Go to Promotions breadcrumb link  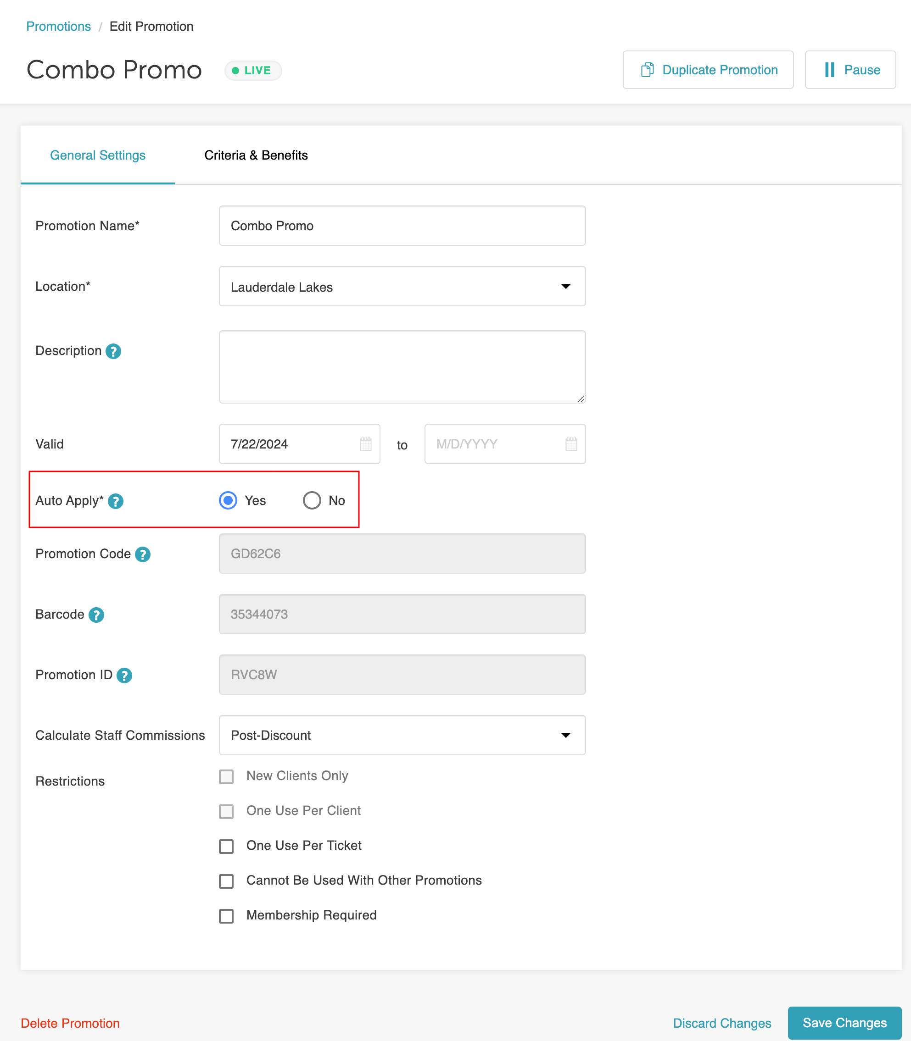[x=58, y=27]
